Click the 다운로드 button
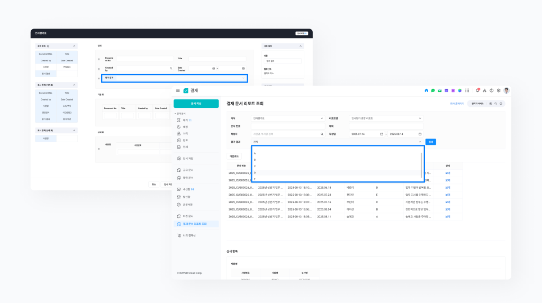This screenshot has height=303, width=542. 233,157
